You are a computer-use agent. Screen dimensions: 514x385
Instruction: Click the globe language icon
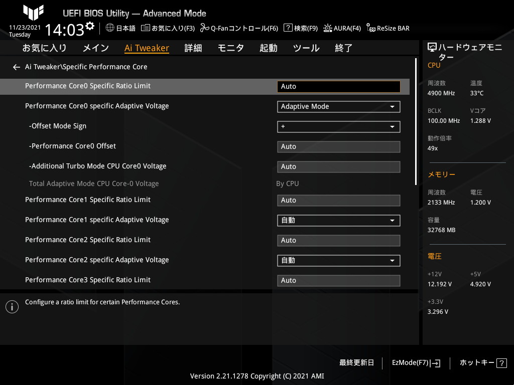[x=110, y=28]
